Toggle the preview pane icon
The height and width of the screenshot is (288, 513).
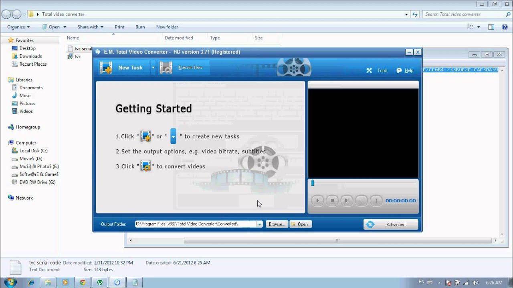click(491, 27)
